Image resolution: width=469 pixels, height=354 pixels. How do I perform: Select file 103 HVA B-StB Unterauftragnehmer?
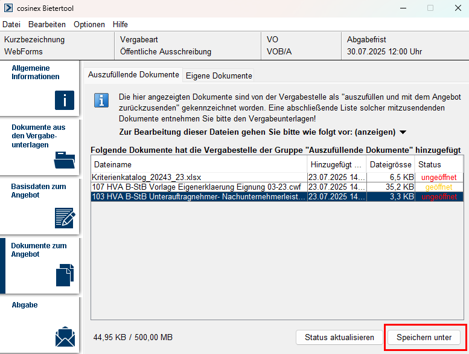(199, 196)
